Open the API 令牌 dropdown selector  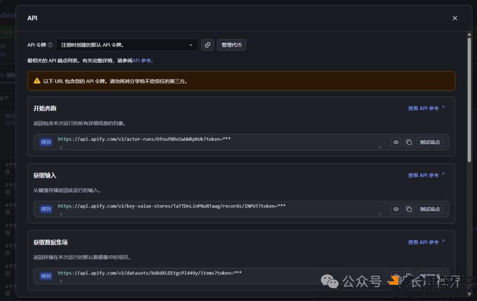pos(127,45)
